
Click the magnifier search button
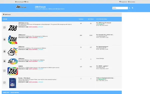coord(129,8)
